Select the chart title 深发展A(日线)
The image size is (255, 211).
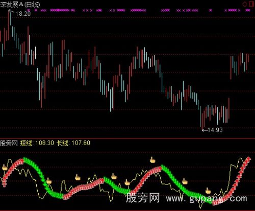pyautogui.click(x=20, y=5)
